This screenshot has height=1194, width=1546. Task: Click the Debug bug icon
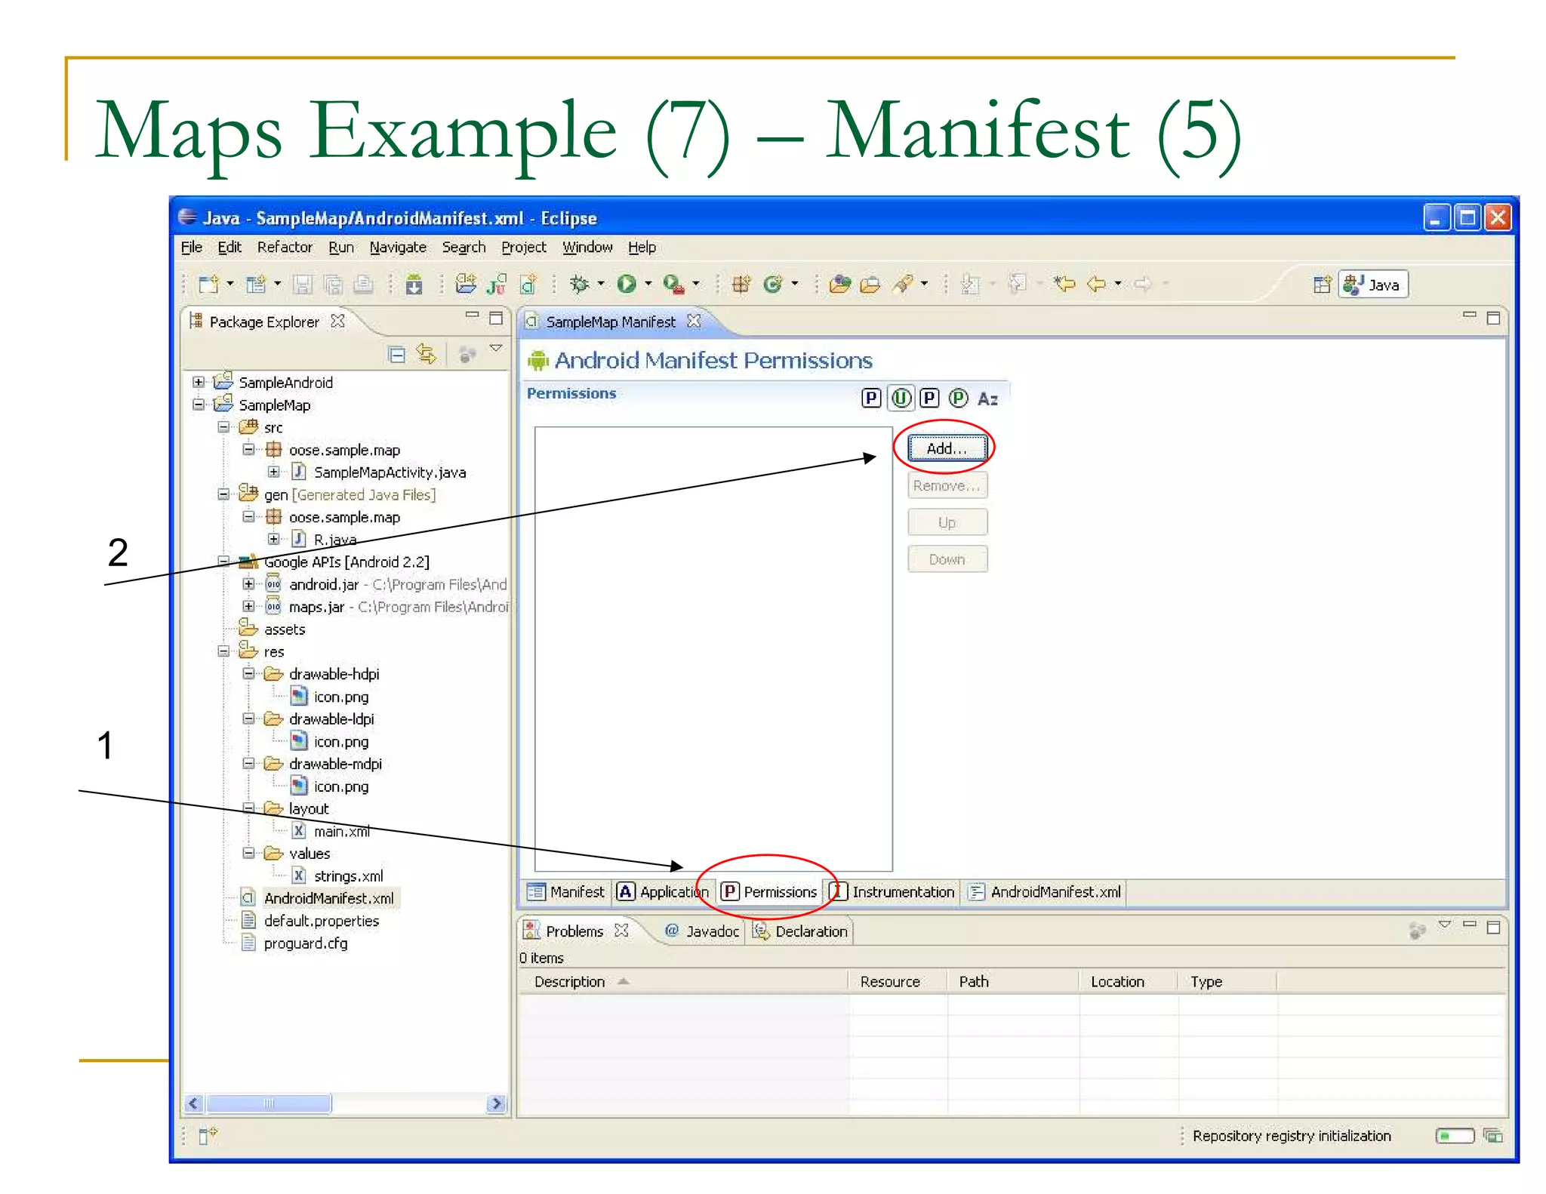point(580,285)
